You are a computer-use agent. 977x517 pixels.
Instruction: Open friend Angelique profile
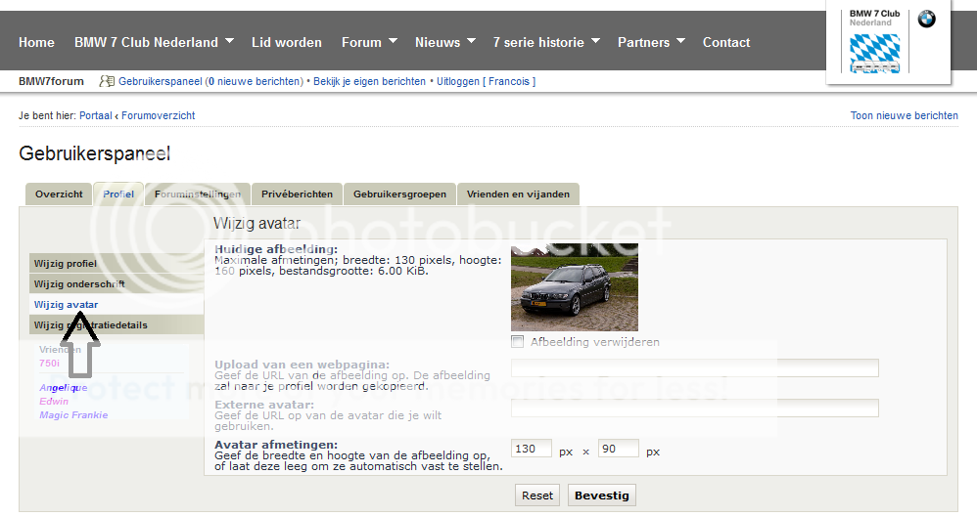[x=63, y=388]
